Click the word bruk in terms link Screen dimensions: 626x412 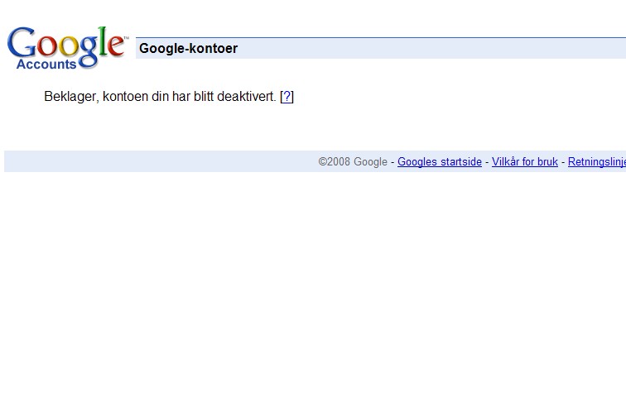[x=547, y=162]
